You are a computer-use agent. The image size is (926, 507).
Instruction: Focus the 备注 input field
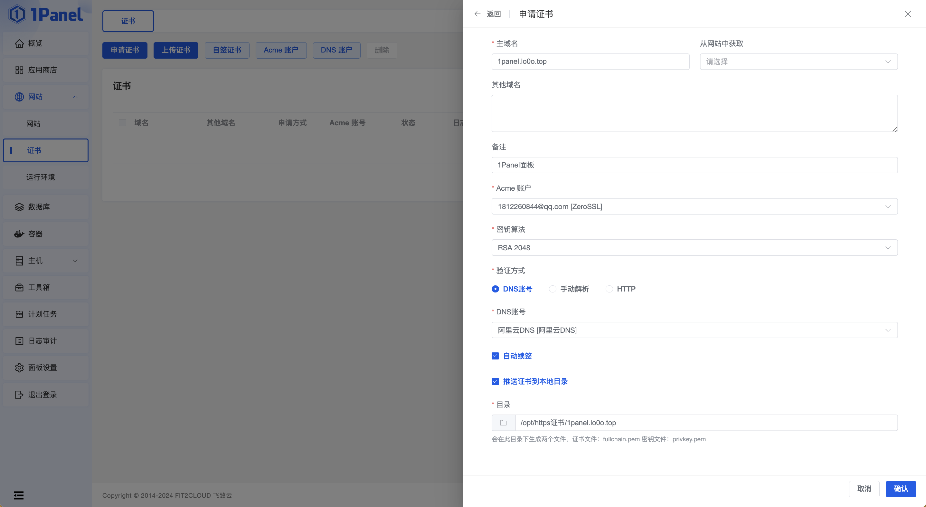coord(694,165)
